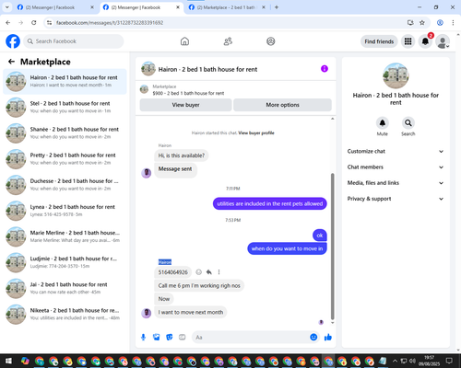
Task: Switch to the first Messenger tab
Action: (x=55, y=7)
